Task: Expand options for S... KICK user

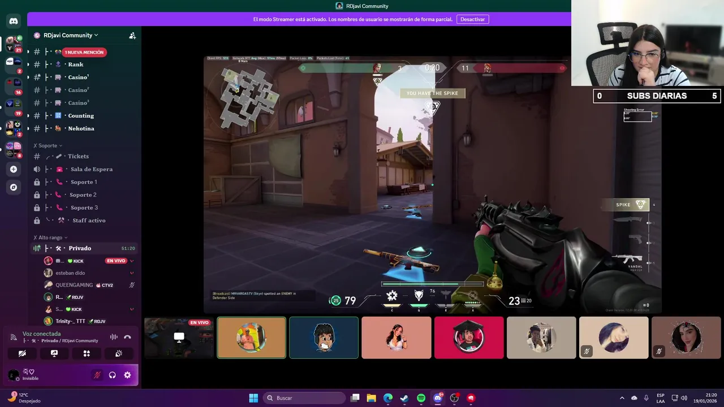Action: click(x=132, y=309)
